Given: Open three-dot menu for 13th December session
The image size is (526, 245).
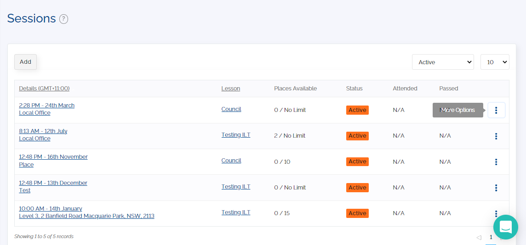Looking at the screenshot, I should point(496,188).
